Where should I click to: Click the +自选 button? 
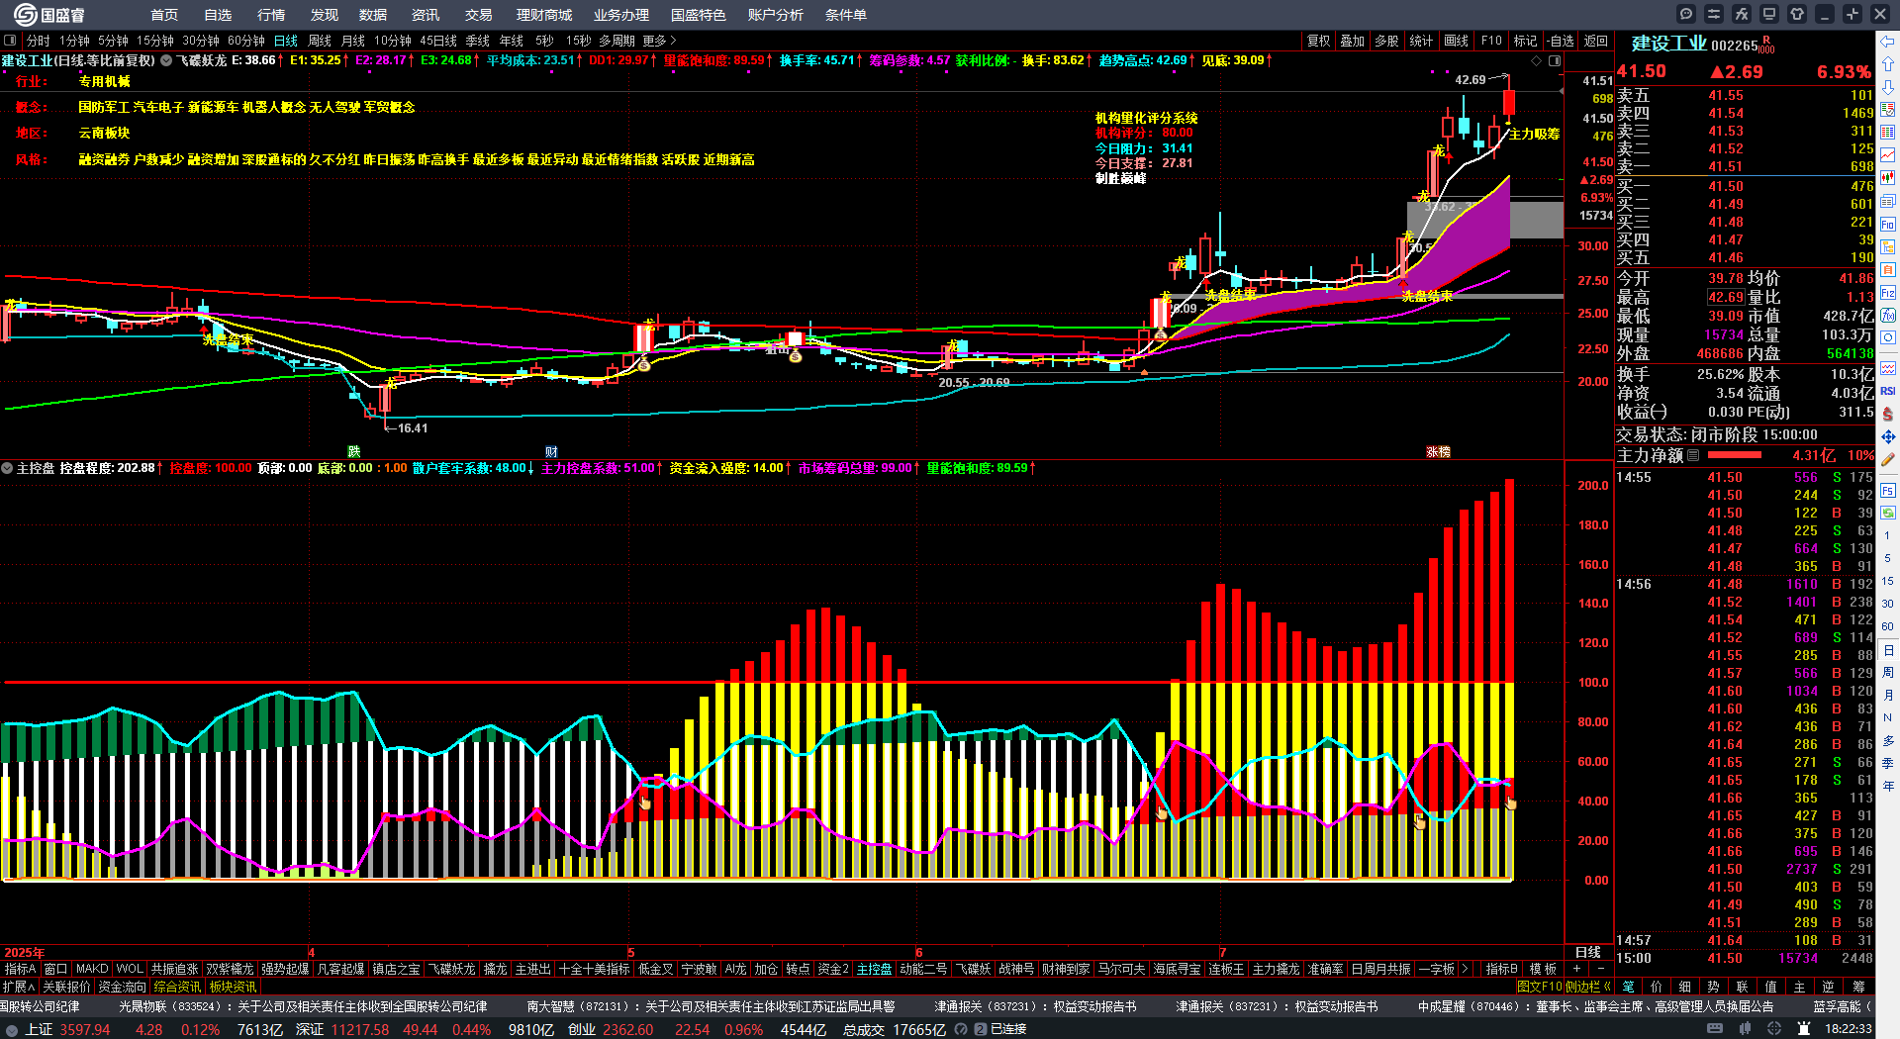(1560, 41)
